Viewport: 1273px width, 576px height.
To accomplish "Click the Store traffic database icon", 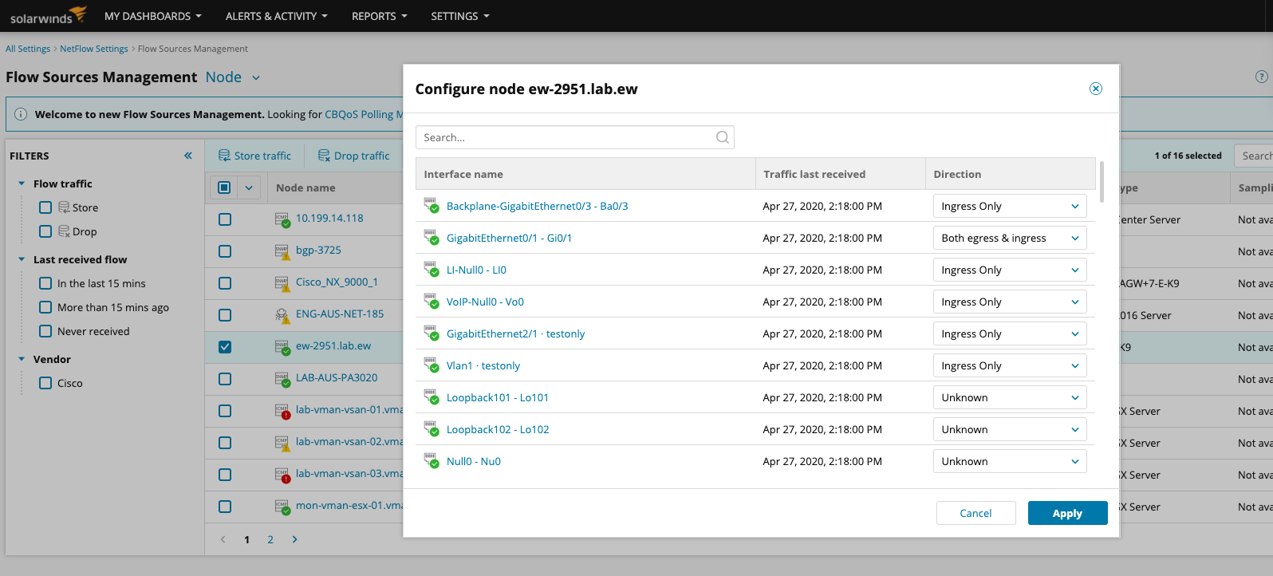I will (x=224, y=156).
